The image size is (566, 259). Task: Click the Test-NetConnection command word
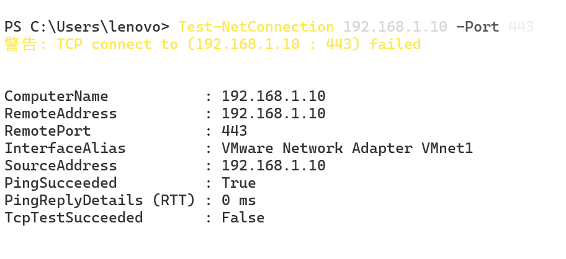point(256,27)
